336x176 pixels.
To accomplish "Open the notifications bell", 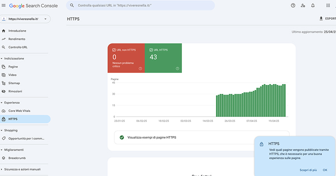I will [x=313, y=5].
